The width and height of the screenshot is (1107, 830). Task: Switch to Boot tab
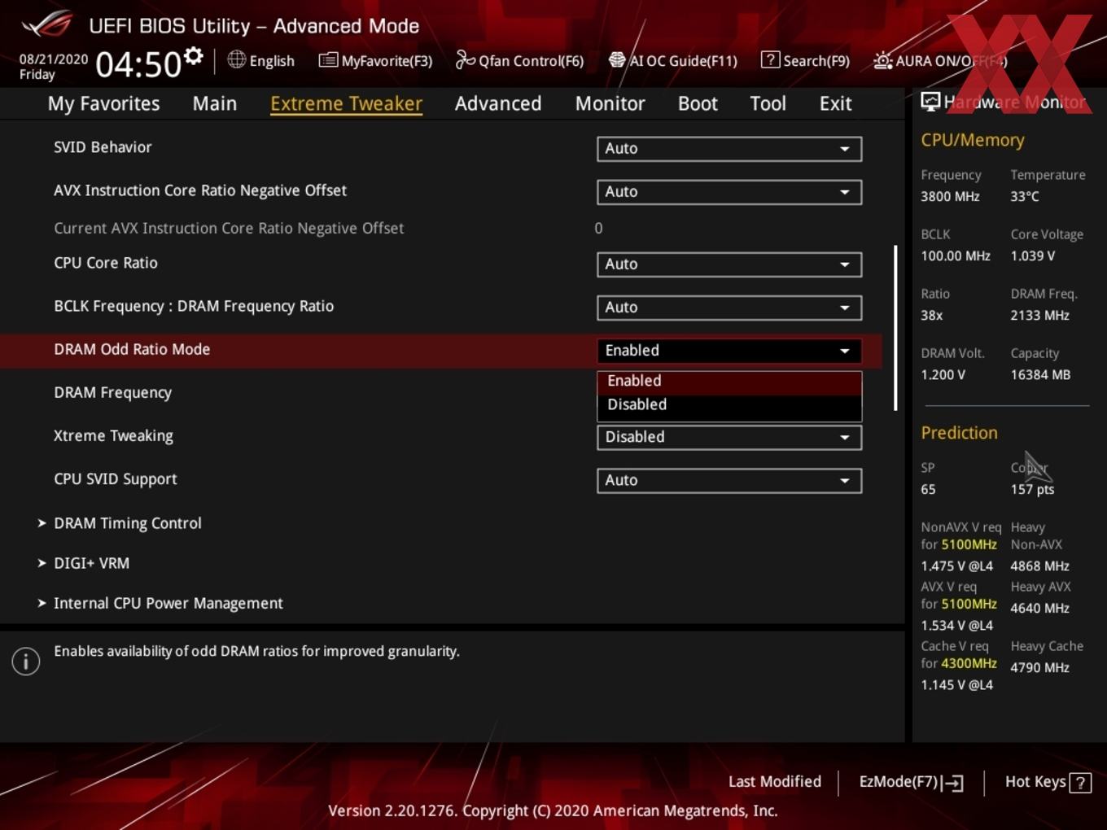[x=698, y=103]
